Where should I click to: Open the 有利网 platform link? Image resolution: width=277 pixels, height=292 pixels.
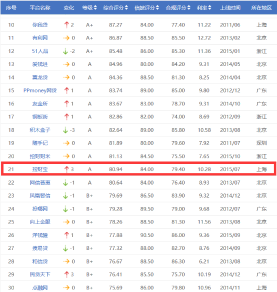pos(40,38)
